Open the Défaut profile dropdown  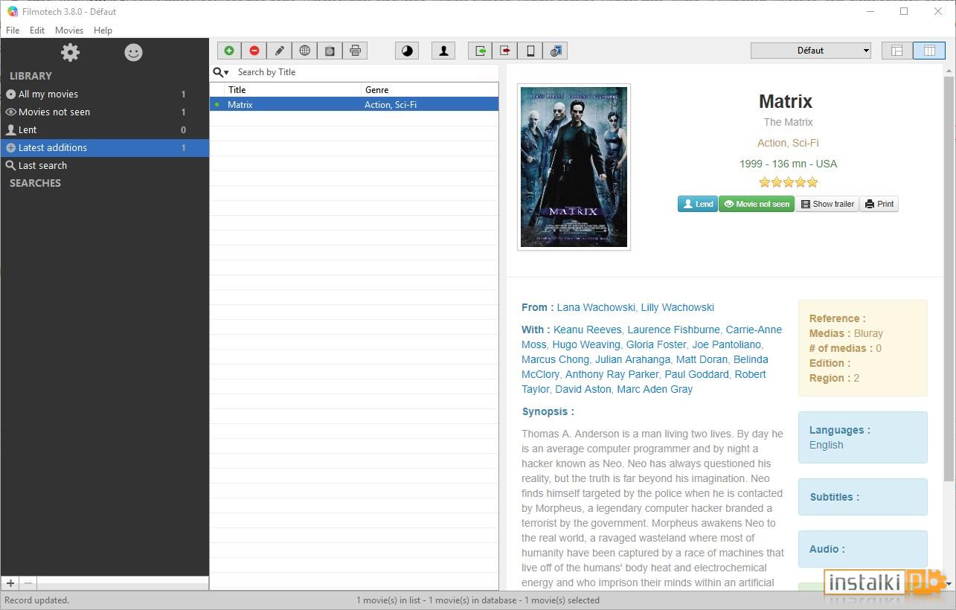[x=811, y=51]
